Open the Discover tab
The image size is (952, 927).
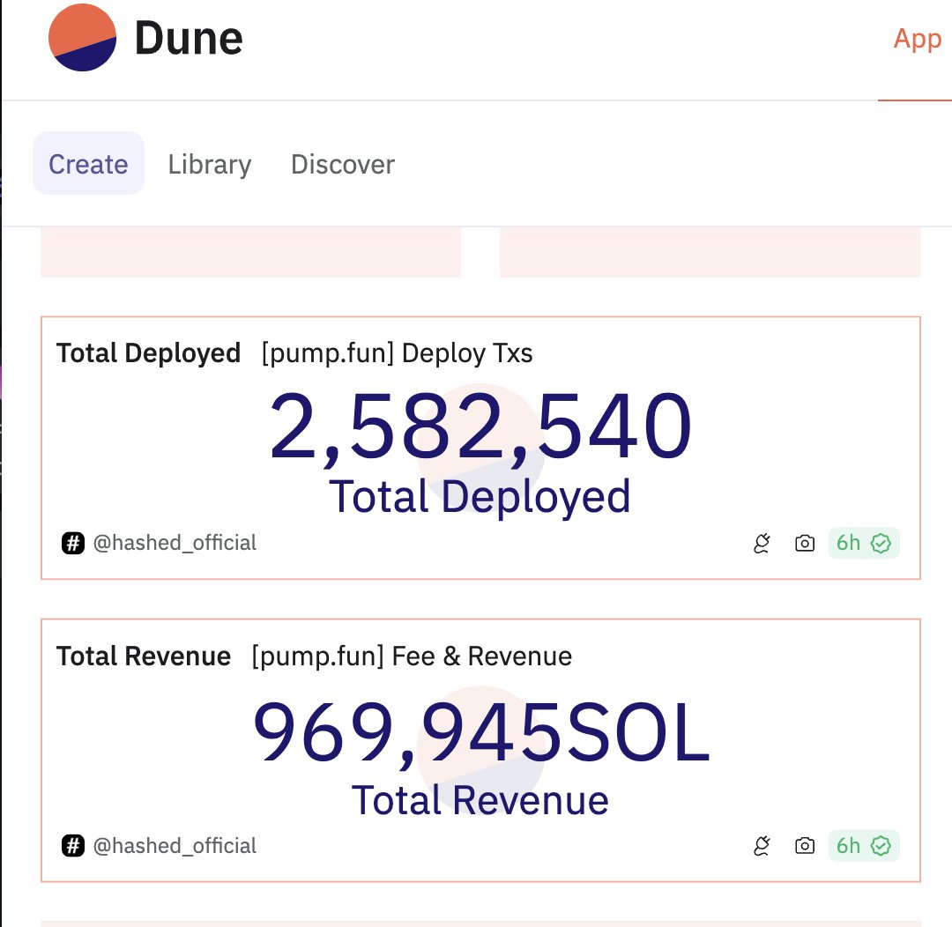tap(342, 165)
